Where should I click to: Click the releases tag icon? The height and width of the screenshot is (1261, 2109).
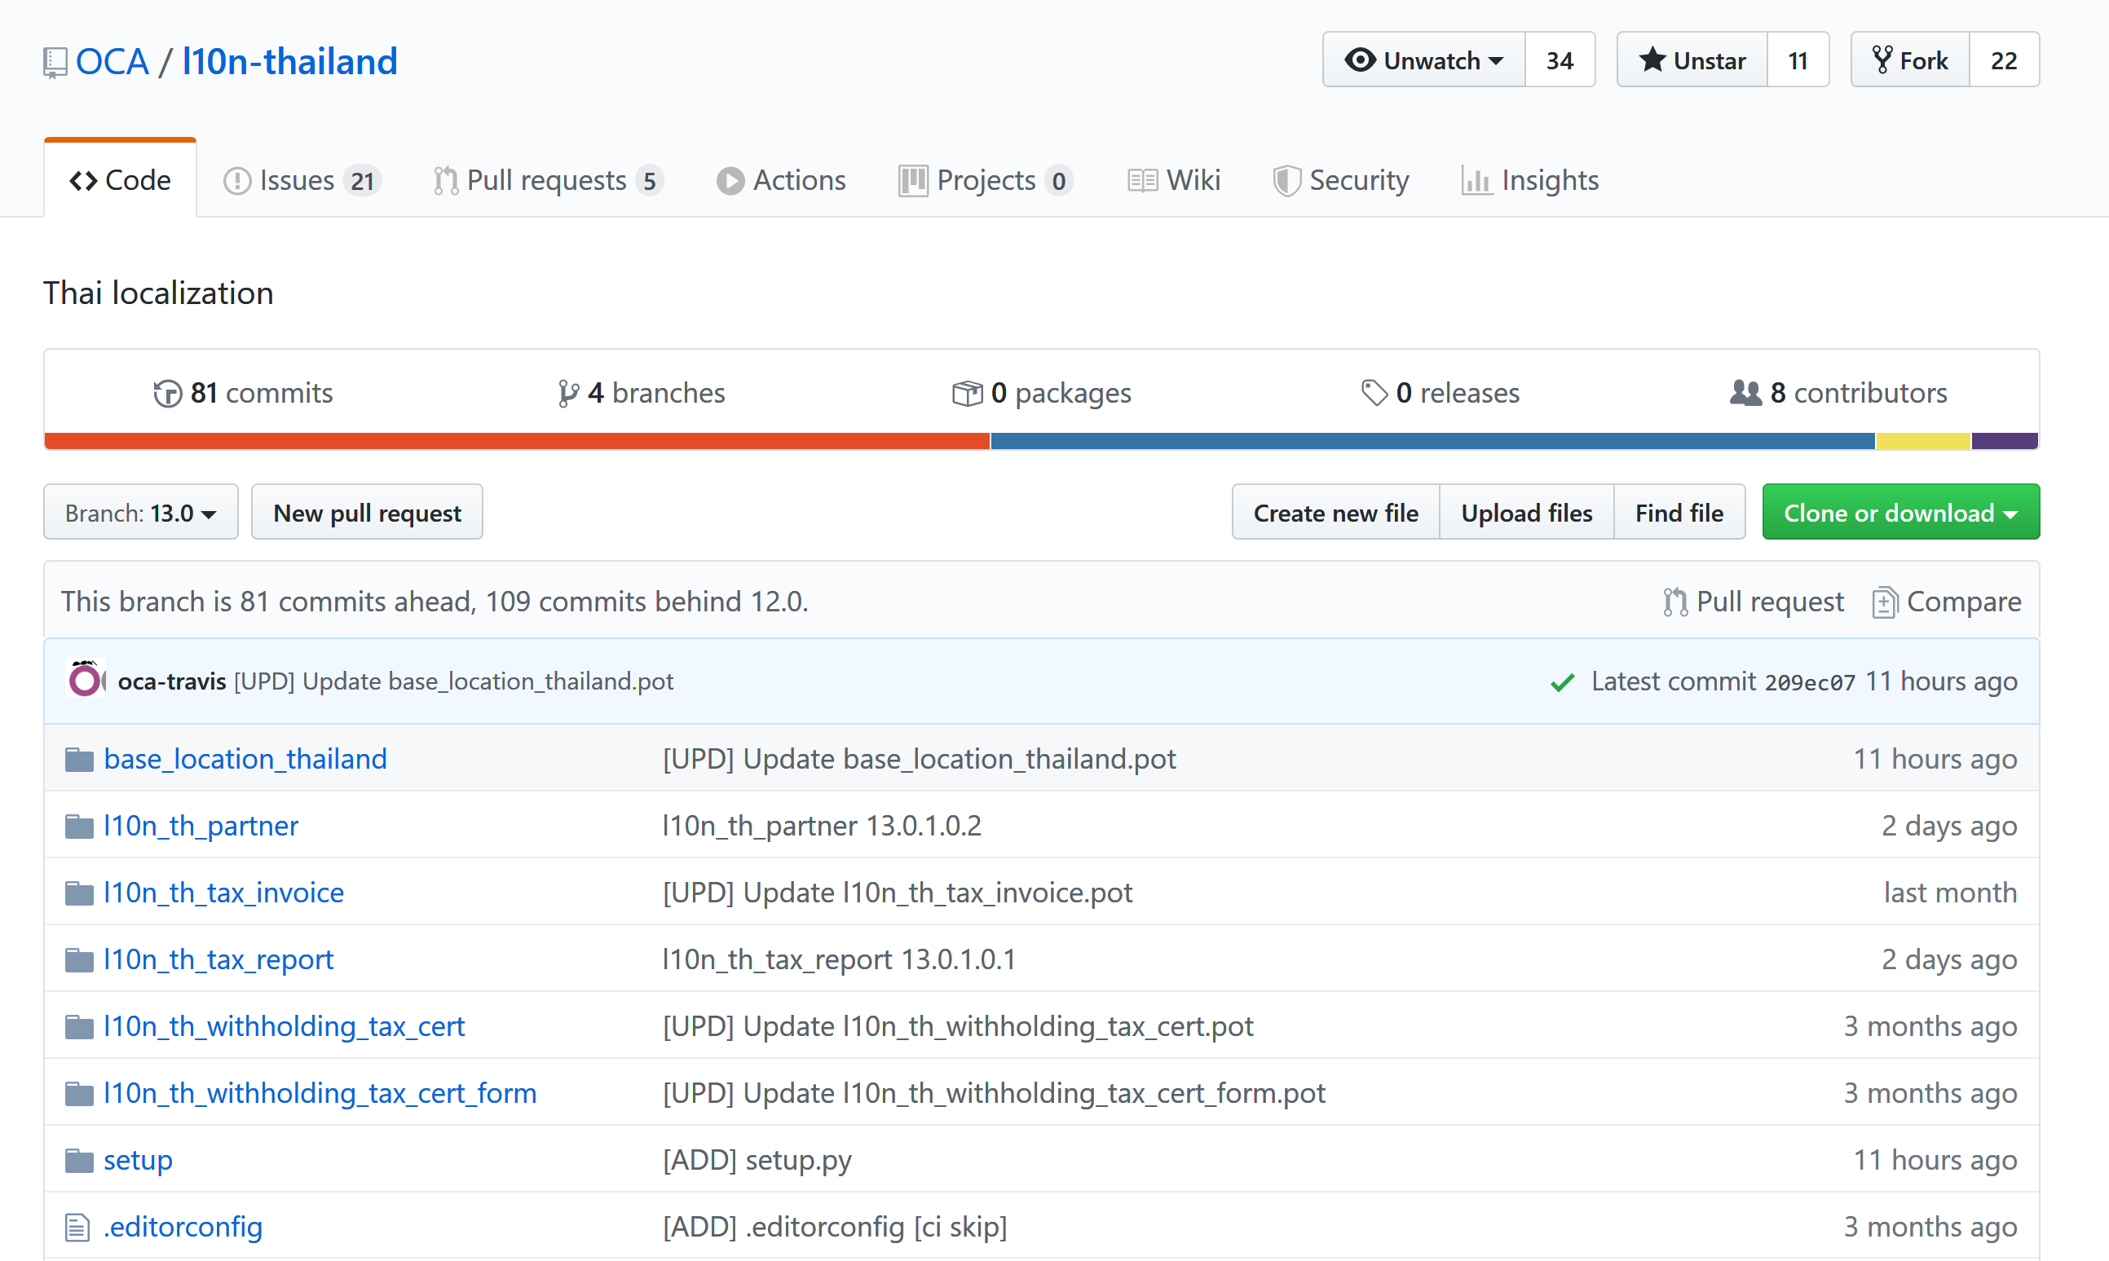[x=1373, y=393]
